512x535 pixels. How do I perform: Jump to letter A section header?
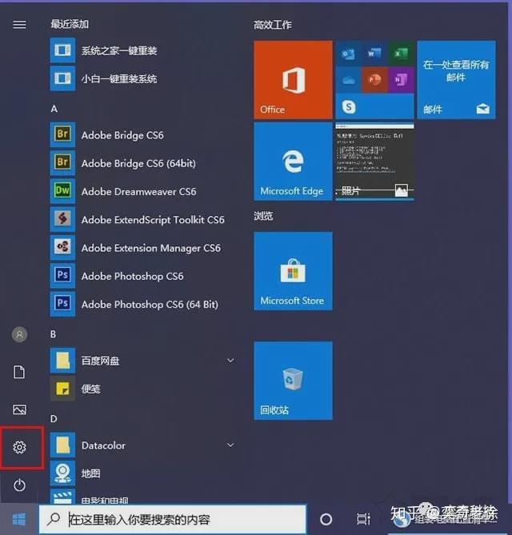(x=54, y=109)
